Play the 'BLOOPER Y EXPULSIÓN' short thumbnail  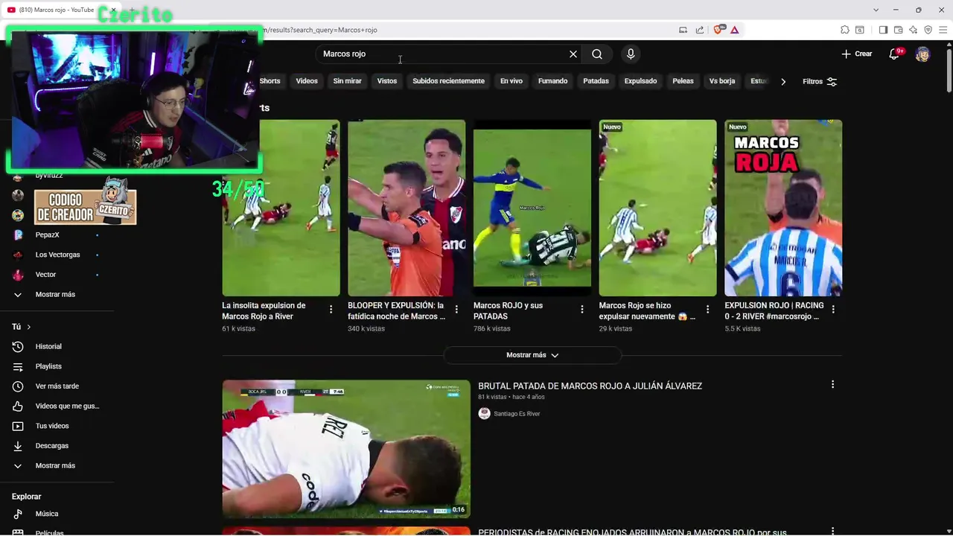click(407, 208)
